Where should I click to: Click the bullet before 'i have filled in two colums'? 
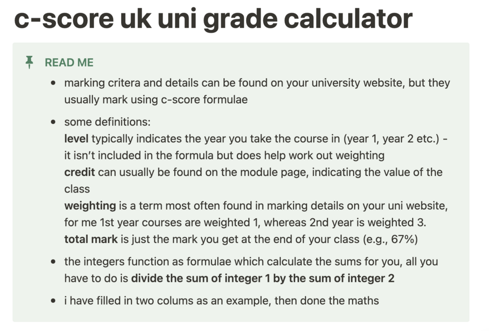[54, 301]
